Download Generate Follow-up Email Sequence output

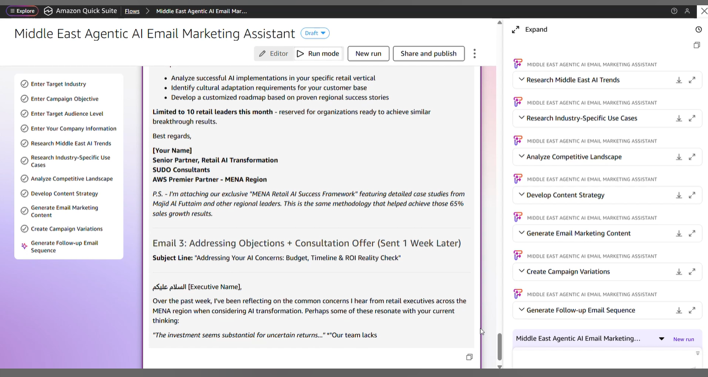point(679,310)
